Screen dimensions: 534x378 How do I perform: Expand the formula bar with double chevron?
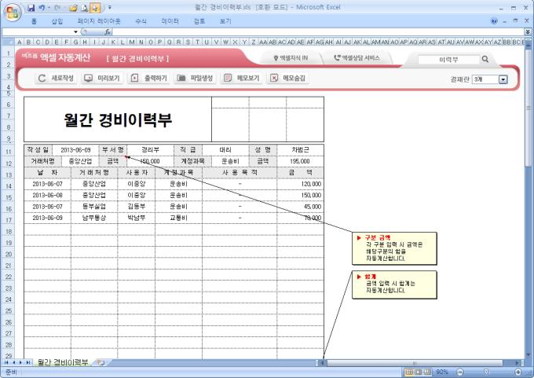(528, 32)
